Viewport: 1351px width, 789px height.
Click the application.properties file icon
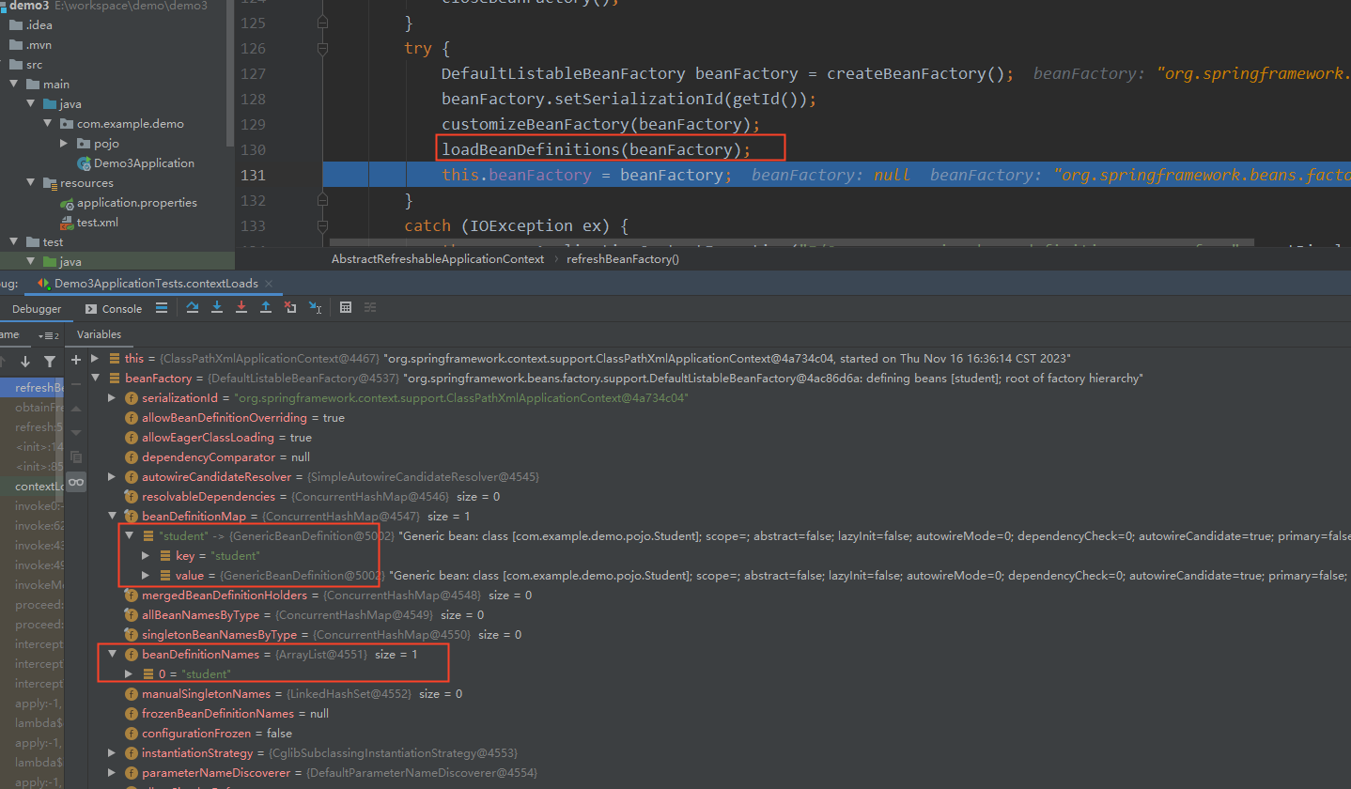[x=67, y=202]
